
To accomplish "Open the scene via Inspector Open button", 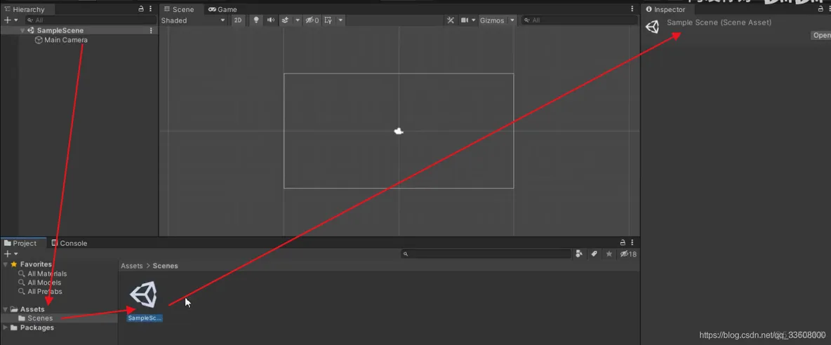I will pos(821,36).
